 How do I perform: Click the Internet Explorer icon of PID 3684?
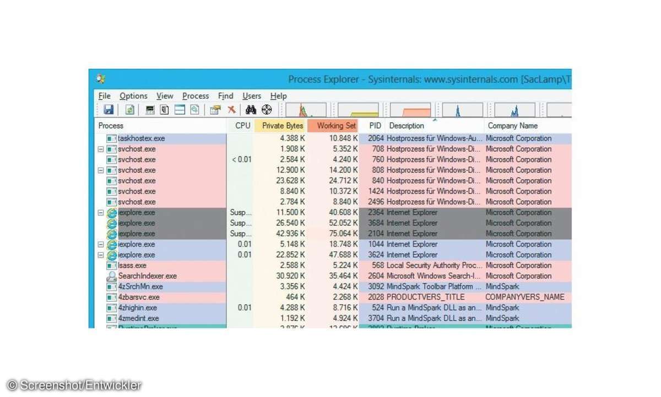(x=112, y=223)
